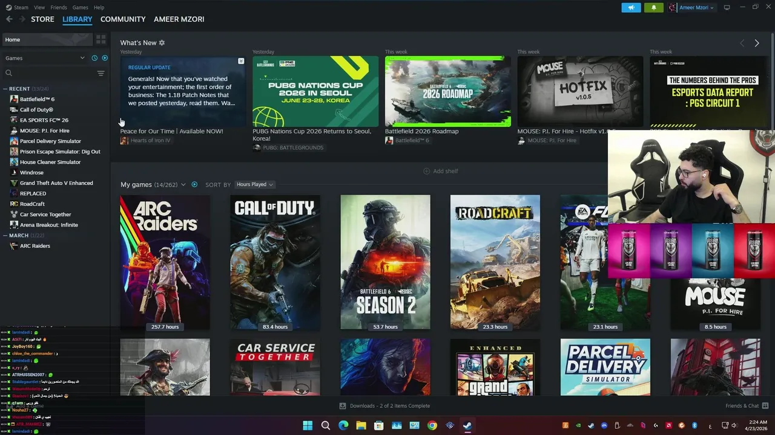The image size is (775, 435).
Task: Open the Hearts of Iron IV update card
Action: (183, 92)
